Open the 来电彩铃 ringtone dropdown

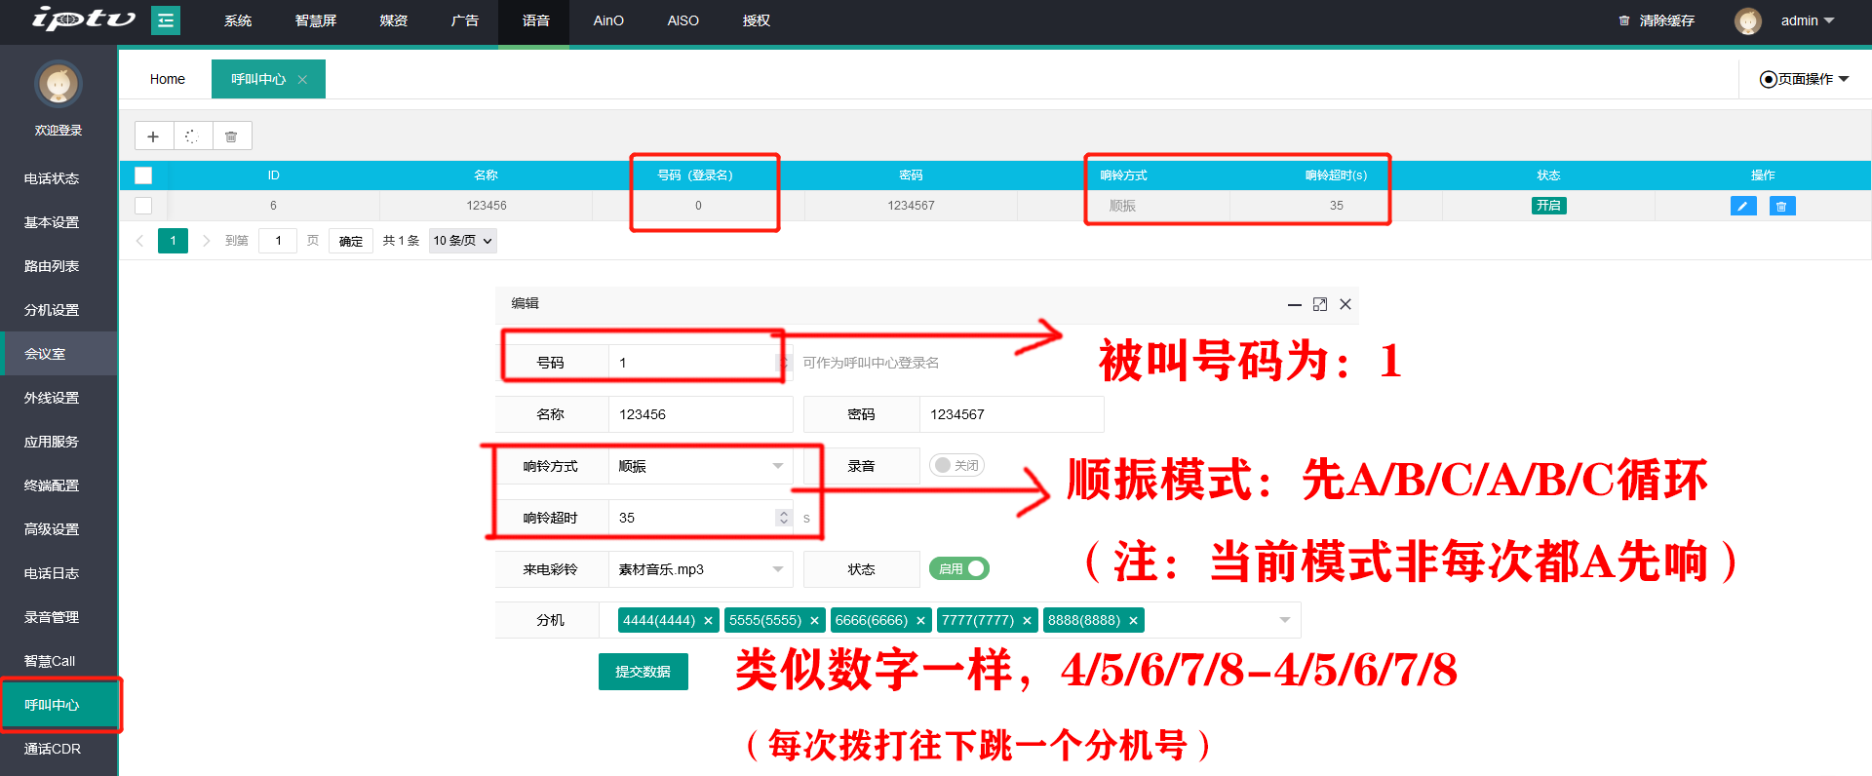point(700,569)
